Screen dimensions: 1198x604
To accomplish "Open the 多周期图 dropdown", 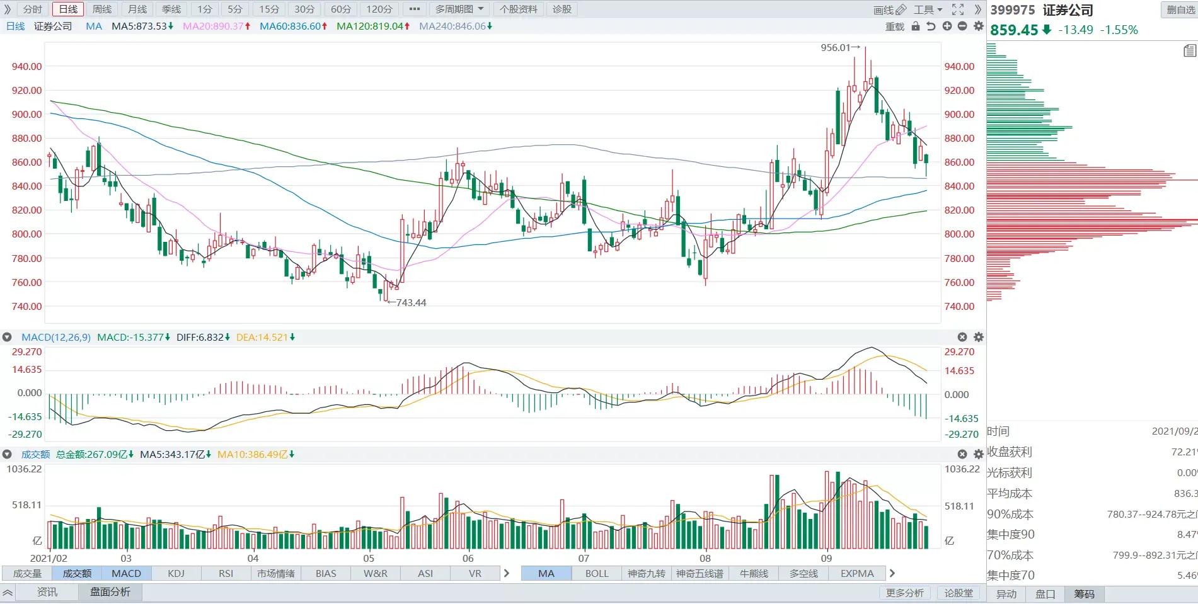I will tap(459, 9).
